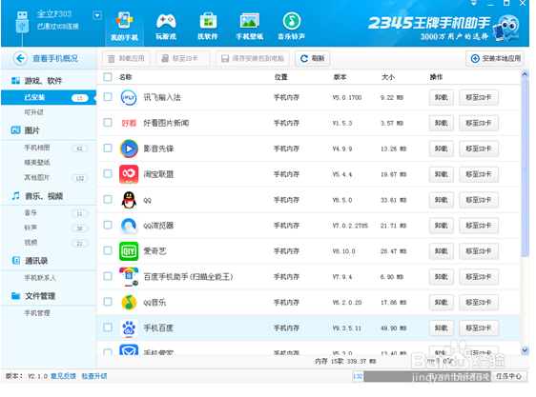Refresh the app list with 刷新

[313, 59]
